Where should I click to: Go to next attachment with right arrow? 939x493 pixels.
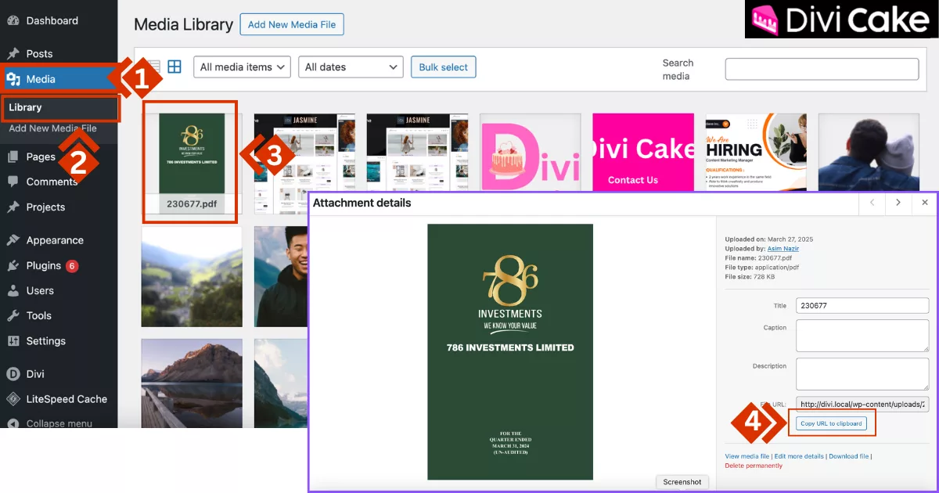pos(898,203)
